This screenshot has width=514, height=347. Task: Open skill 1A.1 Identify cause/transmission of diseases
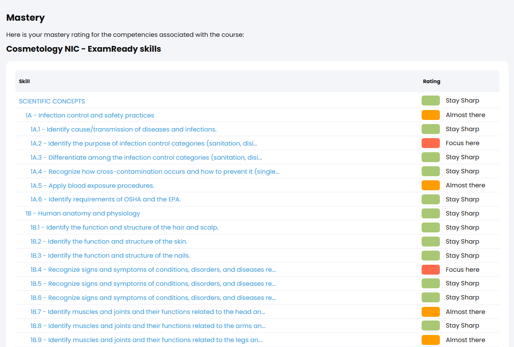[123, 129]
